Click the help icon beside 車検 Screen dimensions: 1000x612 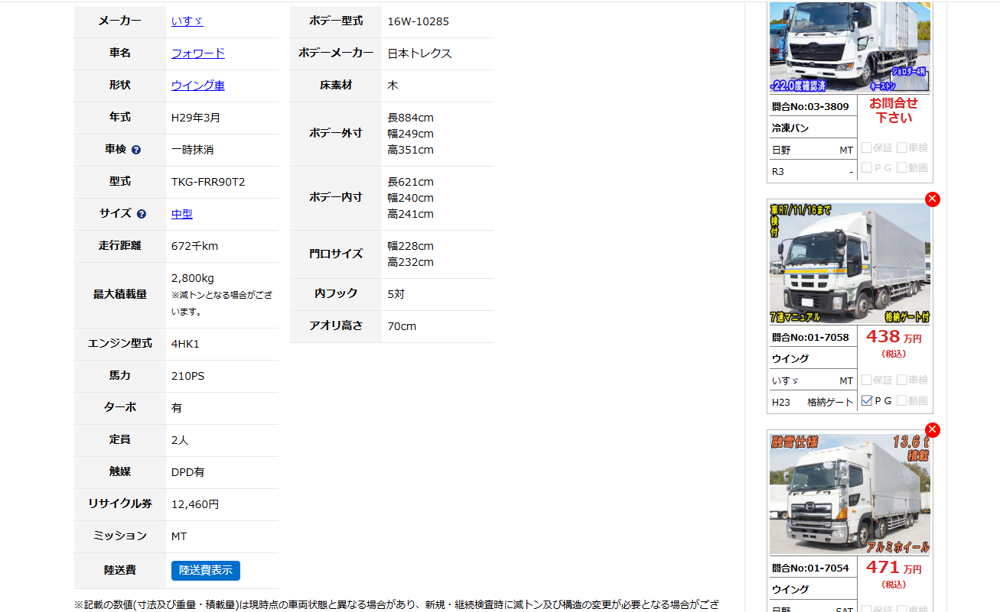(136, 150)
